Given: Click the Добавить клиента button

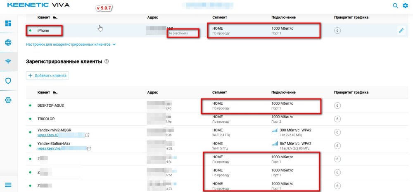Looking at the screenshot, I should tap(47, 75).
